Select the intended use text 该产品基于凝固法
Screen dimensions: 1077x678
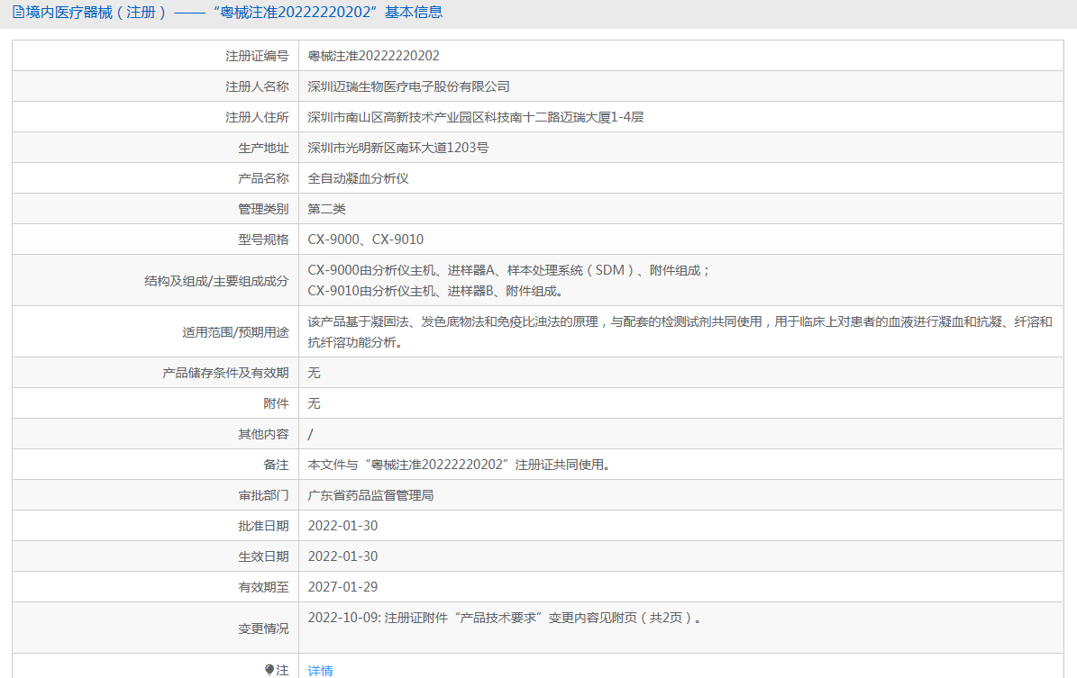(680, 331)
